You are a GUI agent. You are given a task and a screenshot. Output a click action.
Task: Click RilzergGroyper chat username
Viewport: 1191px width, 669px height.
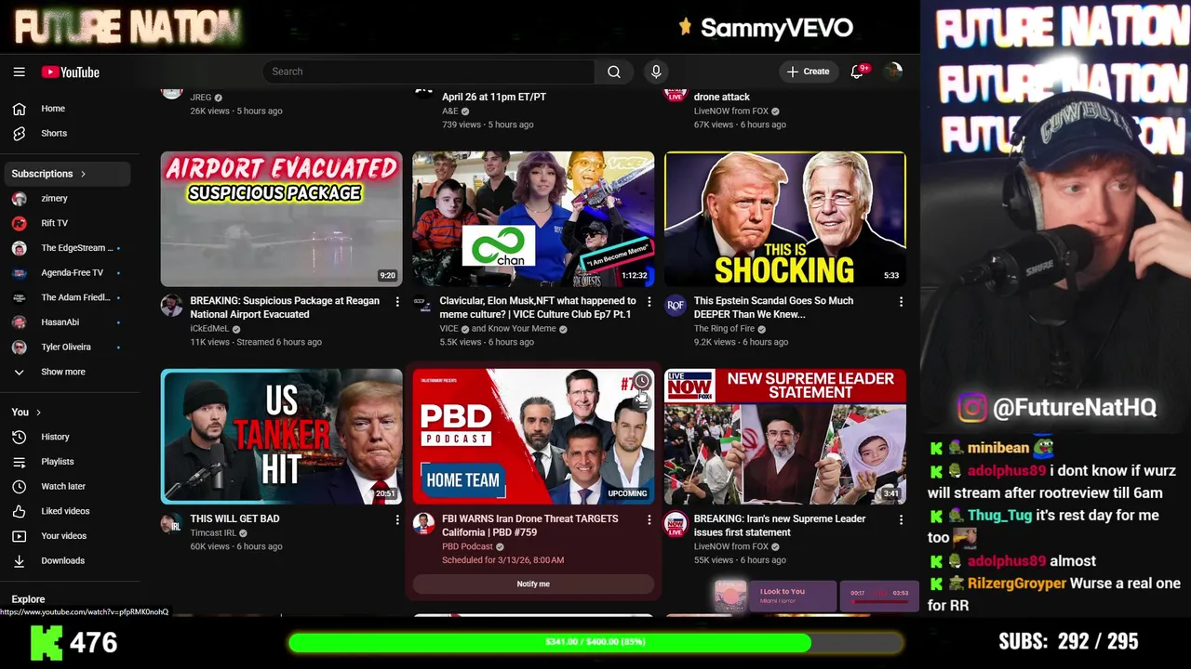1017,584
